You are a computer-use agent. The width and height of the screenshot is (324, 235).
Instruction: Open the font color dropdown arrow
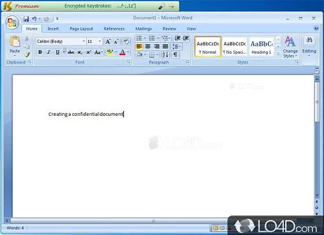128,52
